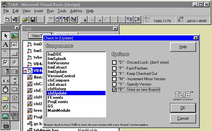Image resolution: width=212 pixels, height=131 pixels.
Task: Enable the Discard Lock option checkbox
Action: click(114, 62)
